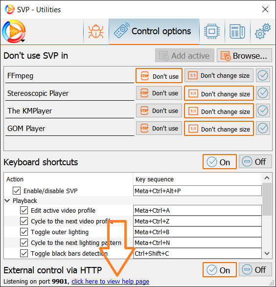
Task: Click the checkmark icon for GOM Player row
Action: pos(263,128)
